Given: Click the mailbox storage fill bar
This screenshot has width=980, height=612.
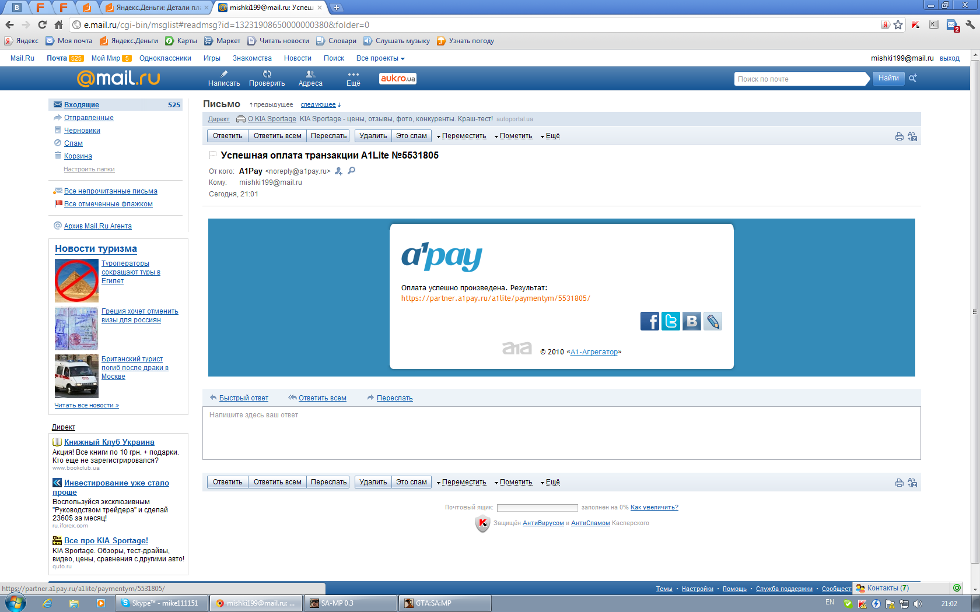Looking at the screenshot, I should pos(537,508).
